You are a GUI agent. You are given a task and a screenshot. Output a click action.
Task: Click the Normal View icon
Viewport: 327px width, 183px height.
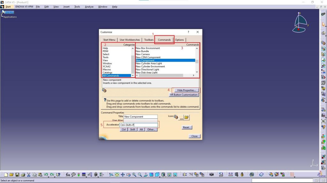146,175
